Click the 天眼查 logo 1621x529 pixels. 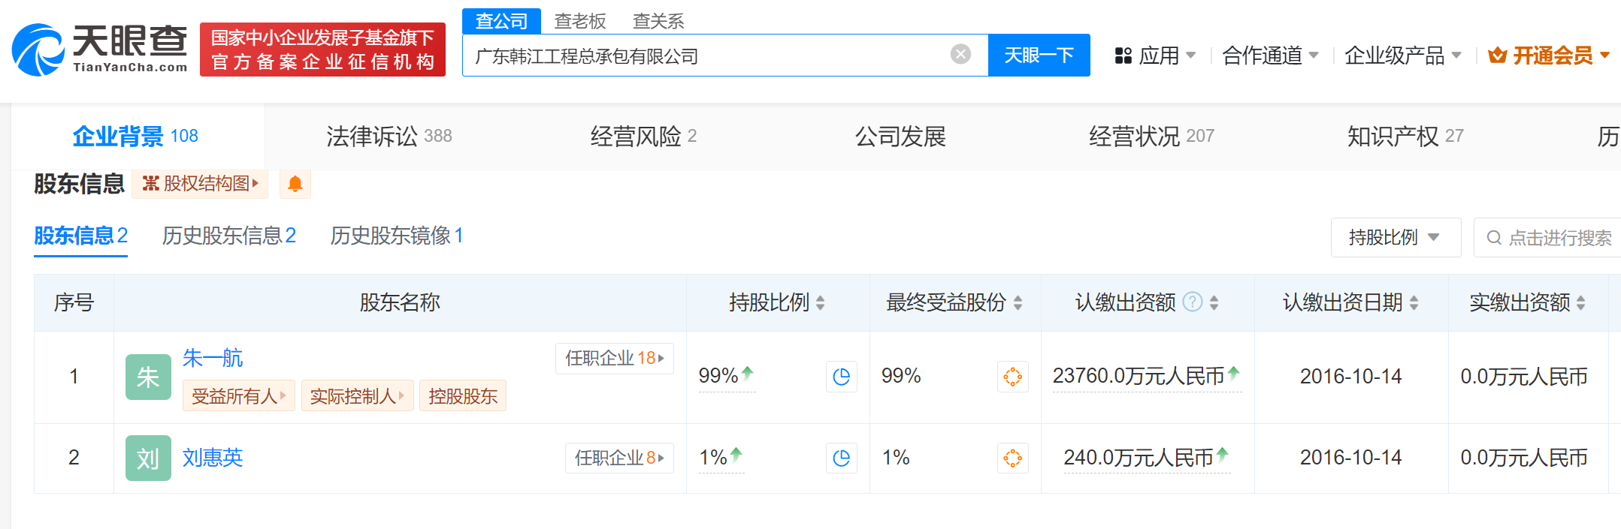[x=100, y=50]
